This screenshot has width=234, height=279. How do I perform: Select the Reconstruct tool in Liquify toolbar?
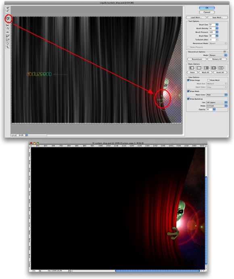pyautogui.click(x=8, y=11)
